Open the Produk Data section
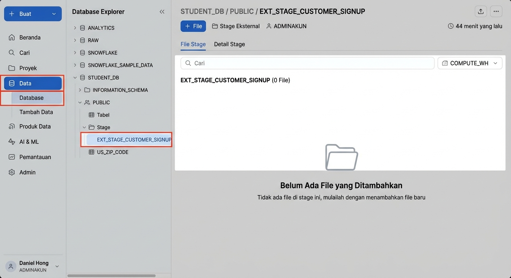511x278 pixels. click(35, 126)
